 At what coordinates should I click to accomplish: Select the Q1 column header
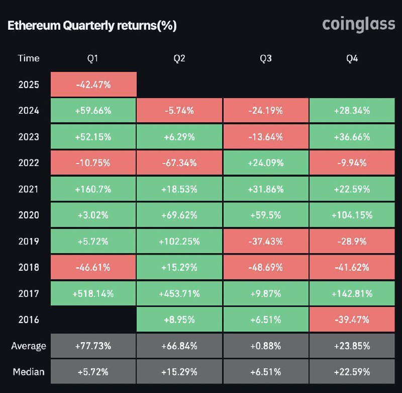(93, 58)
